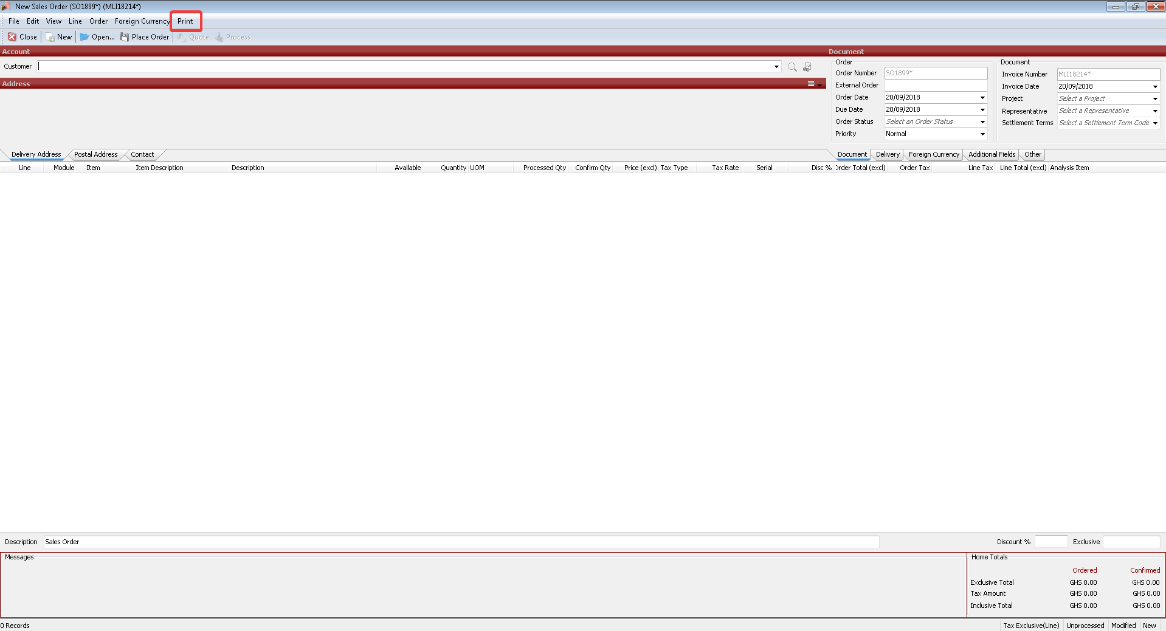Expand the Customer dropdown list
This screenshot has width=1166, height=631.
point(776,67)
